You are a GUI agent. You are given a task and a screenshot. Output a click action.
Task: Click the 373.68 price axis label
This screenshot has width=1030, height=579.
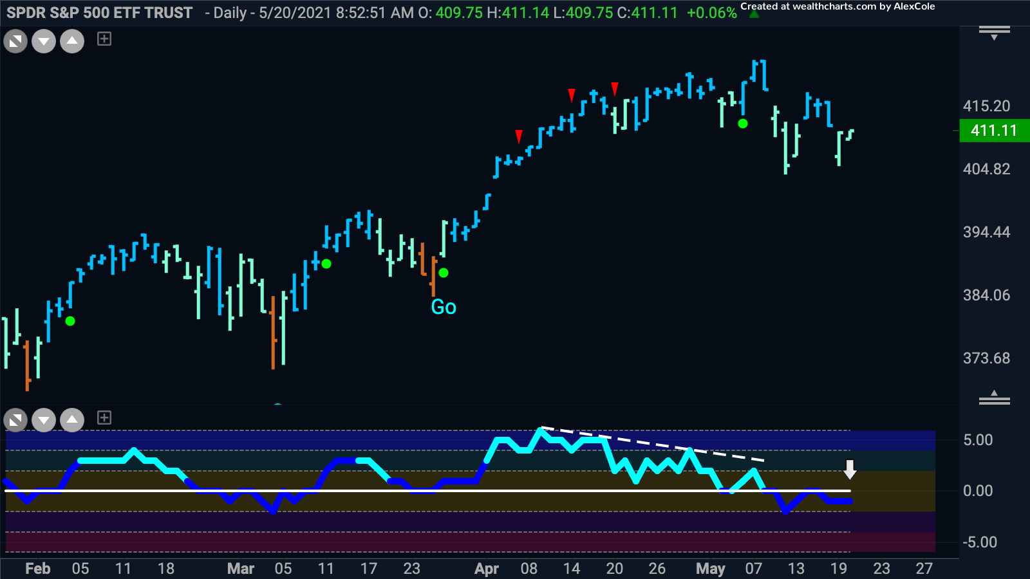[986, 358]
